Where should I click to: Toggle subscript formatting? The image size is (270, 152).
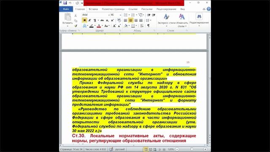pos(107,20)
